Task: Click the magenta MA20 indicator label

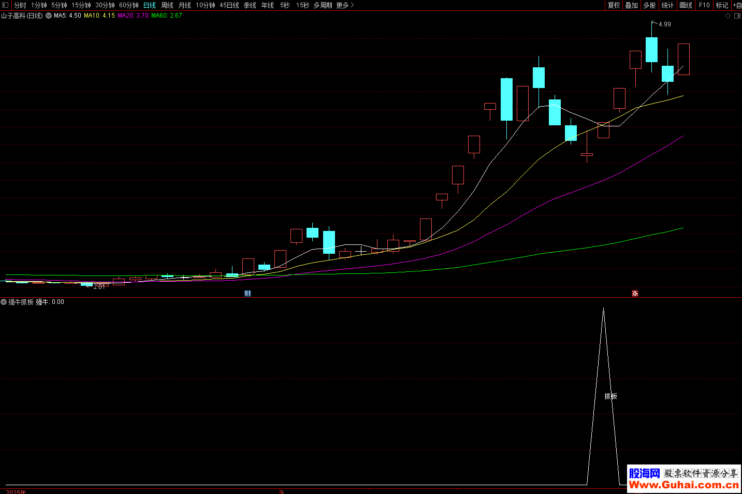Action: pos(133,16)
